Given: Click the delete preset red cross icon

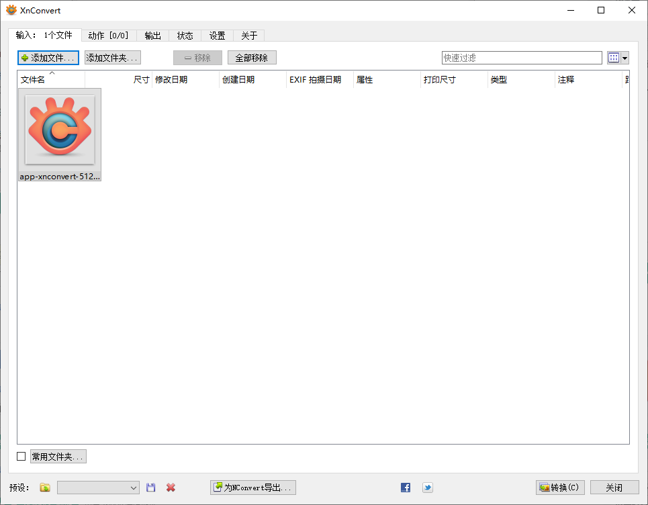Looking at the screenshot, I should pyautogui.click(x=169, y=488).
